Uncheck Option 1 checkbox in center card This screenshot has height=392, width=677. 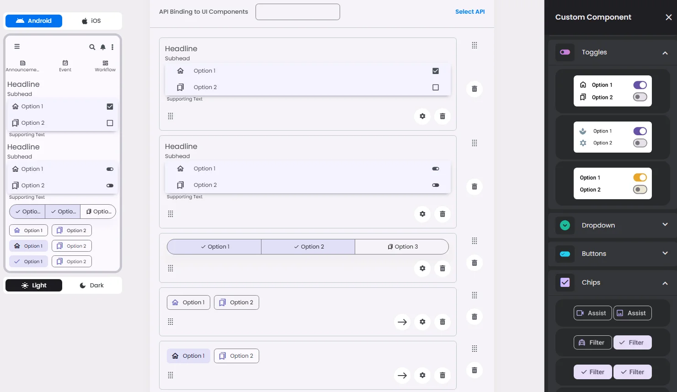pyautogui.click(x=436, y=71)
